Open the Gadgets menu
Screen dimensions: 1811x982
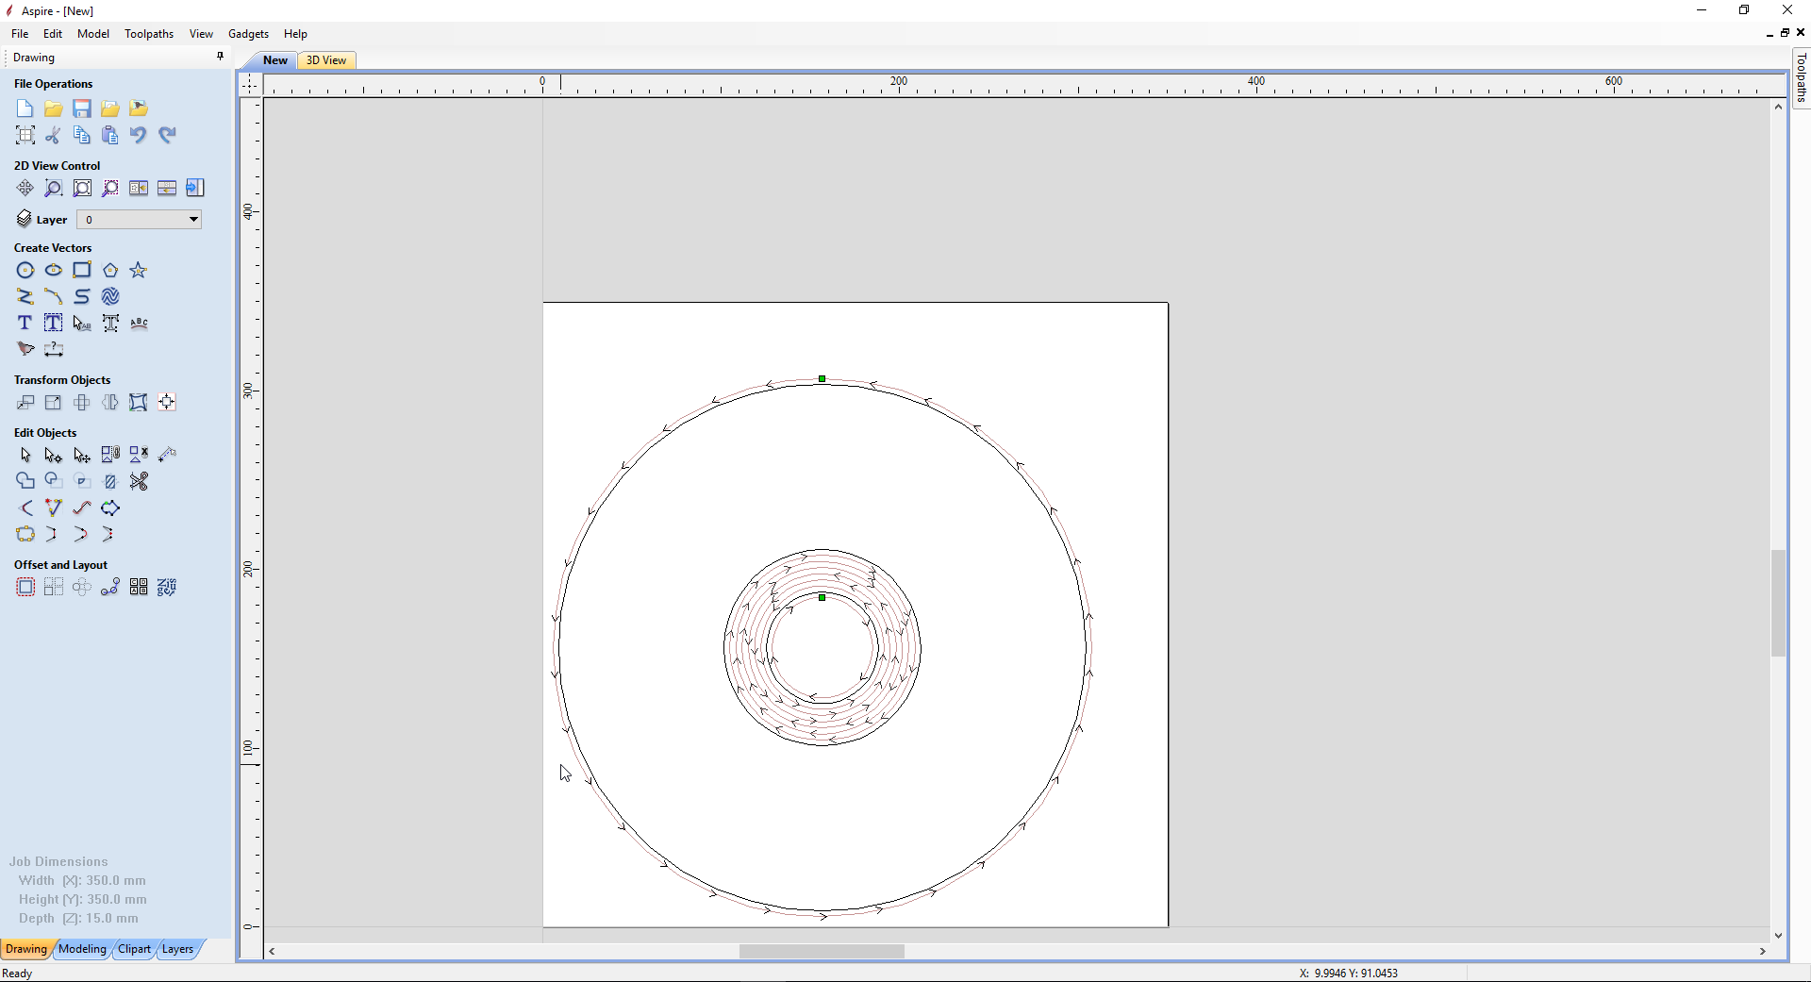tap(248, 34)
